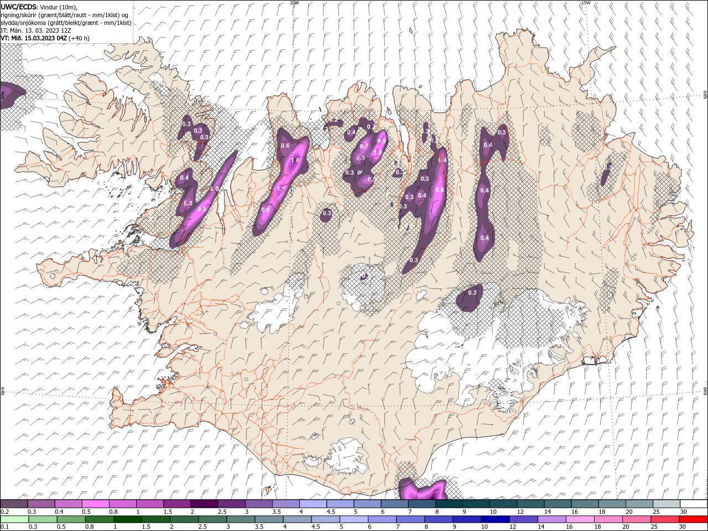Click the '1.0' precipitation value on the map

click(378, 153)
